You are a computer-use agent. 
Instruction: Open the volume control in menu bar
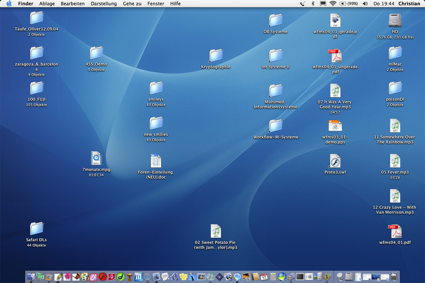coord(365,4)
